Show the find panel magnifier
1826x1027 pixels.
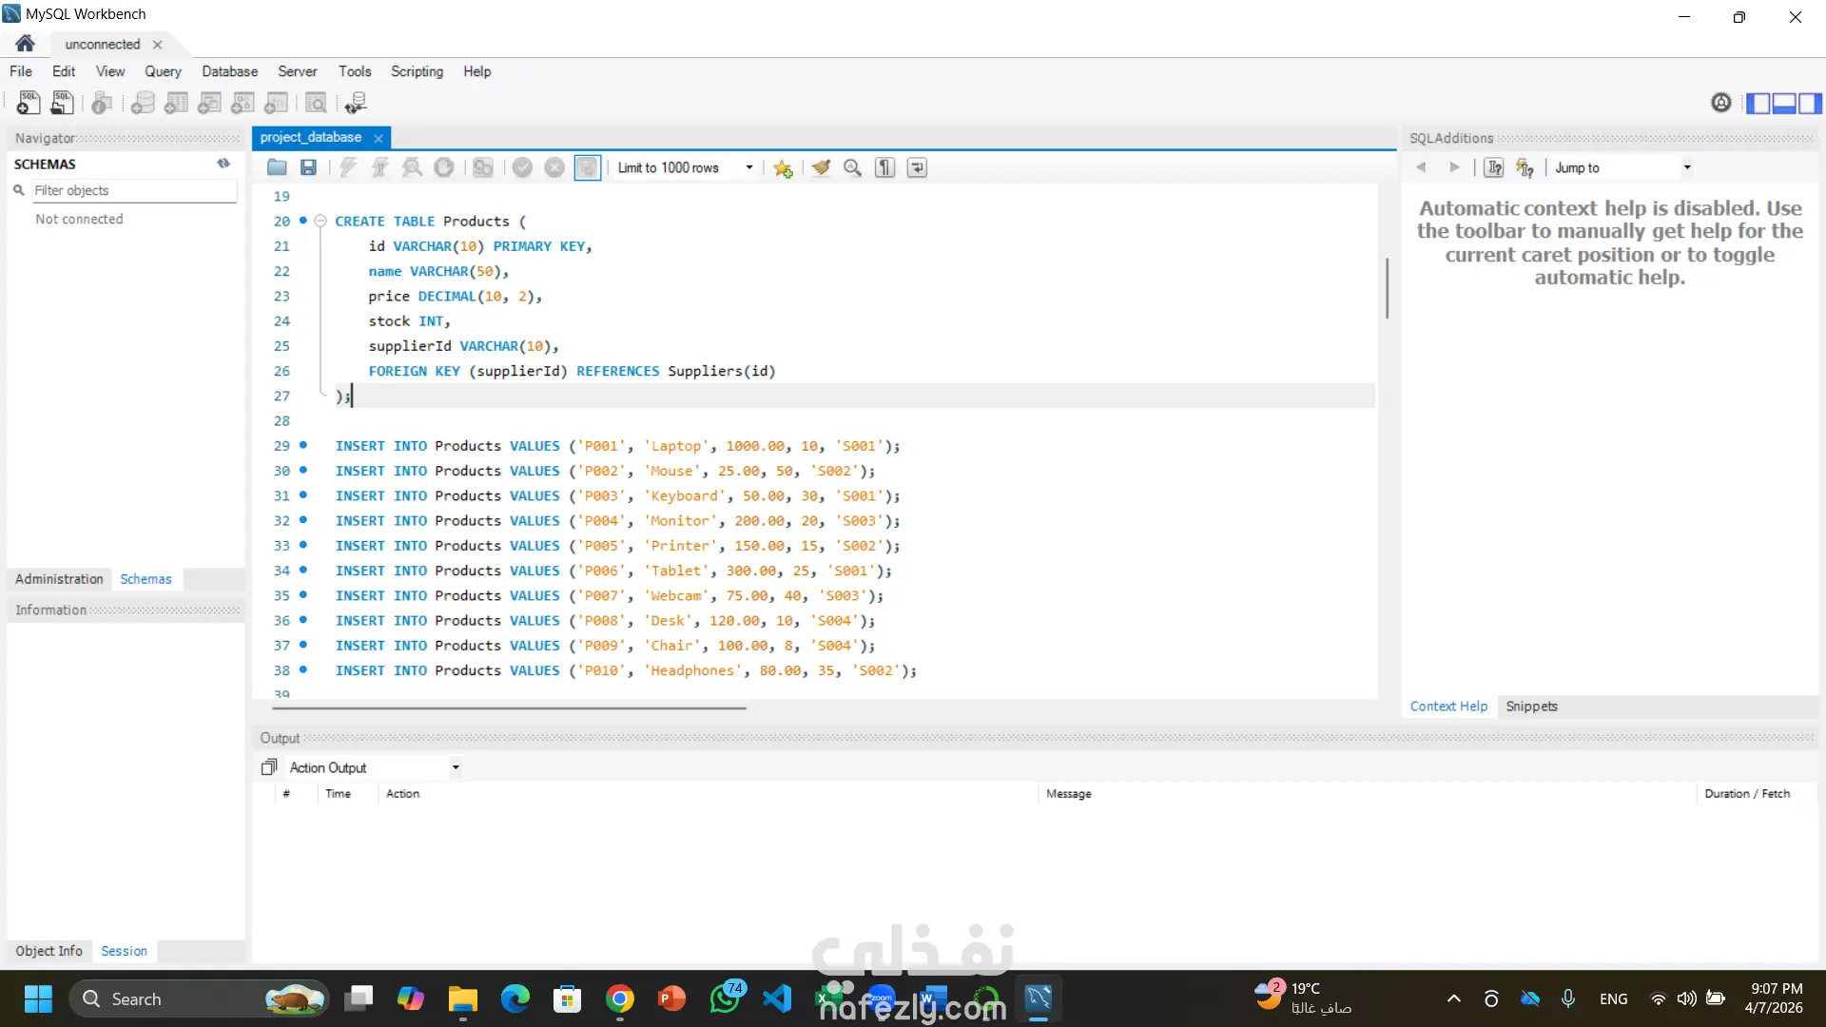point(852,168)
